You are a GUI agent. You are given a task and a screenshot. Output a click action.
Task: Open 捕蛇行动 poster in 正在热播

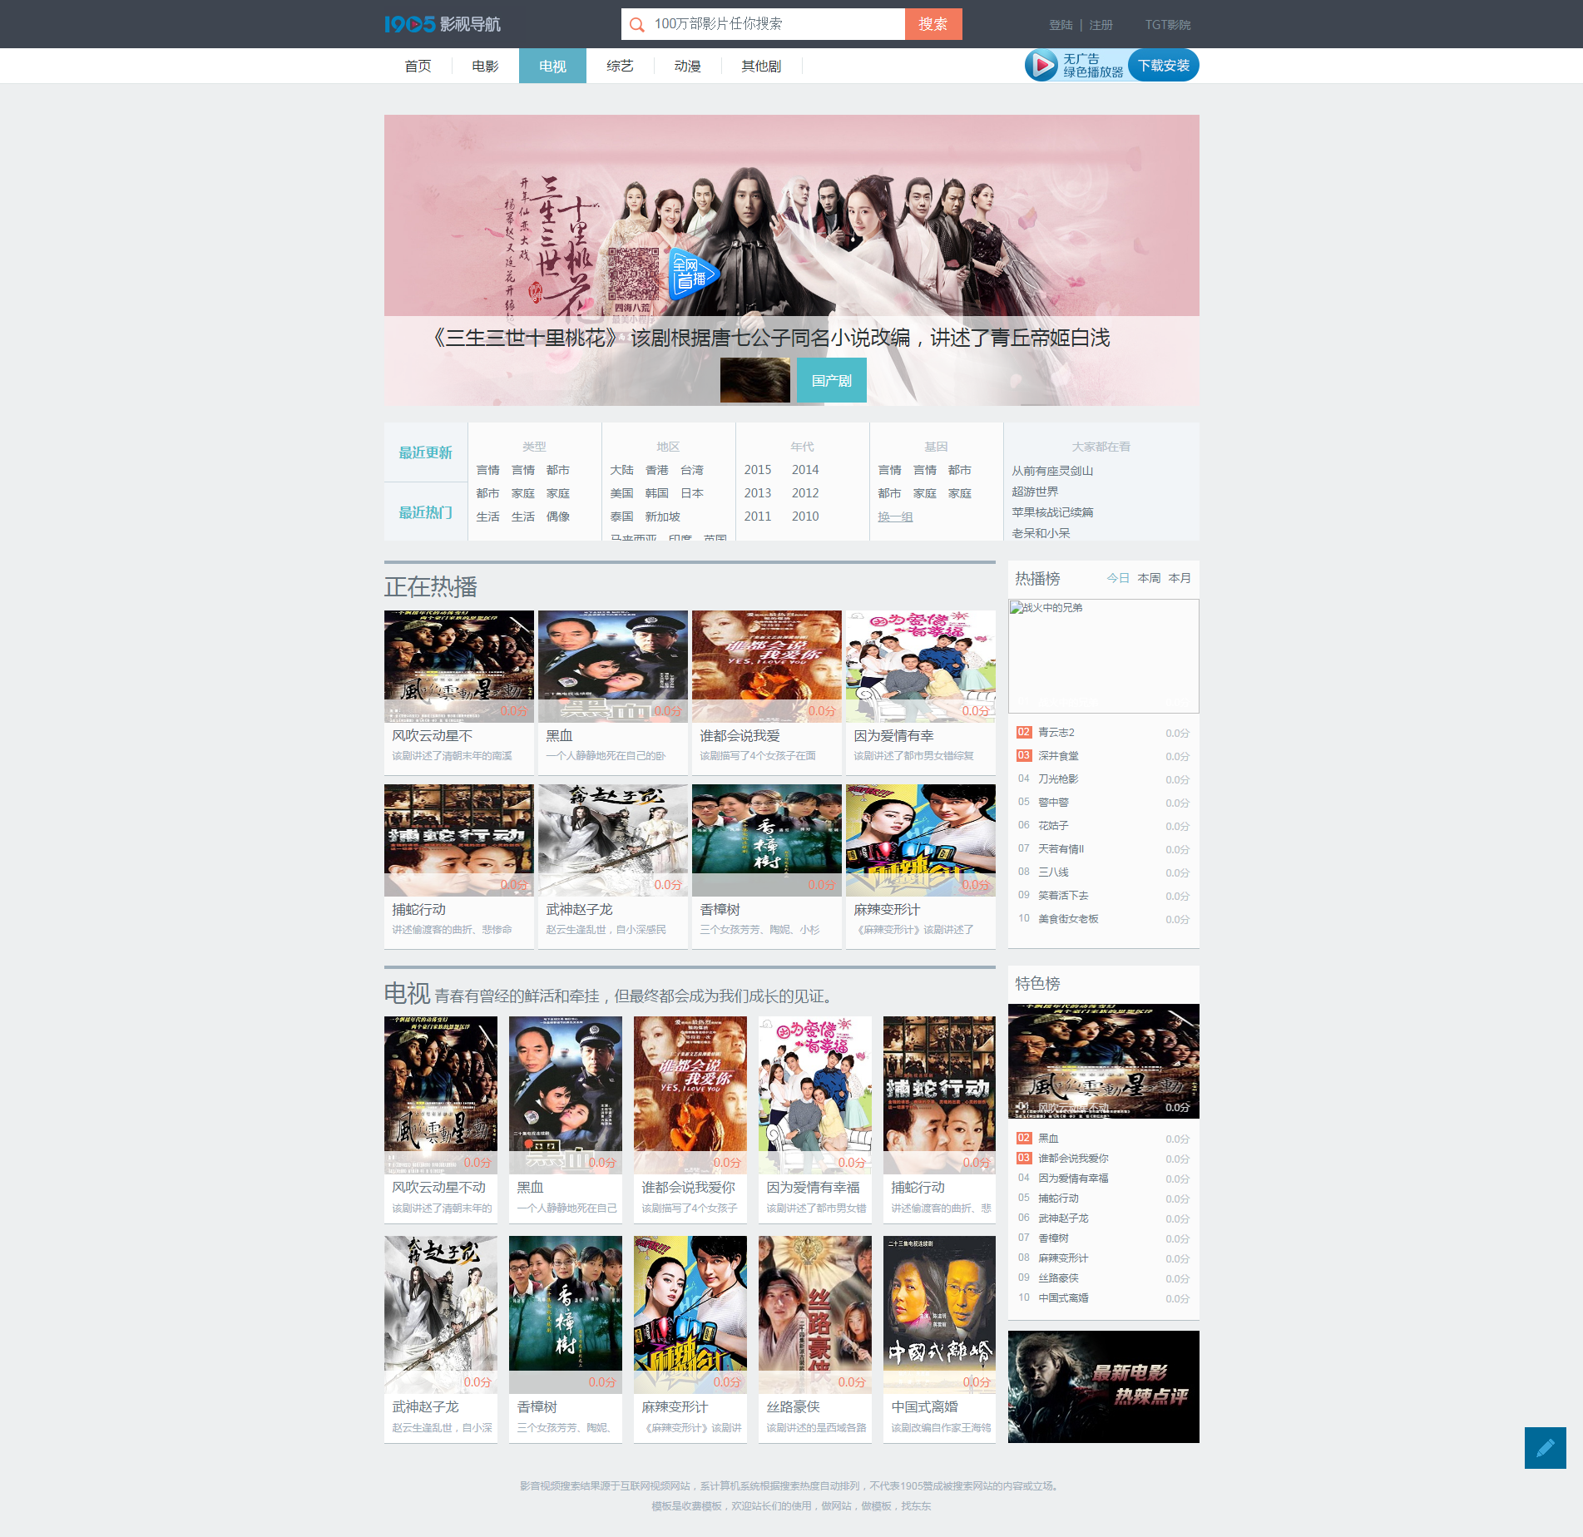[459, 840]
